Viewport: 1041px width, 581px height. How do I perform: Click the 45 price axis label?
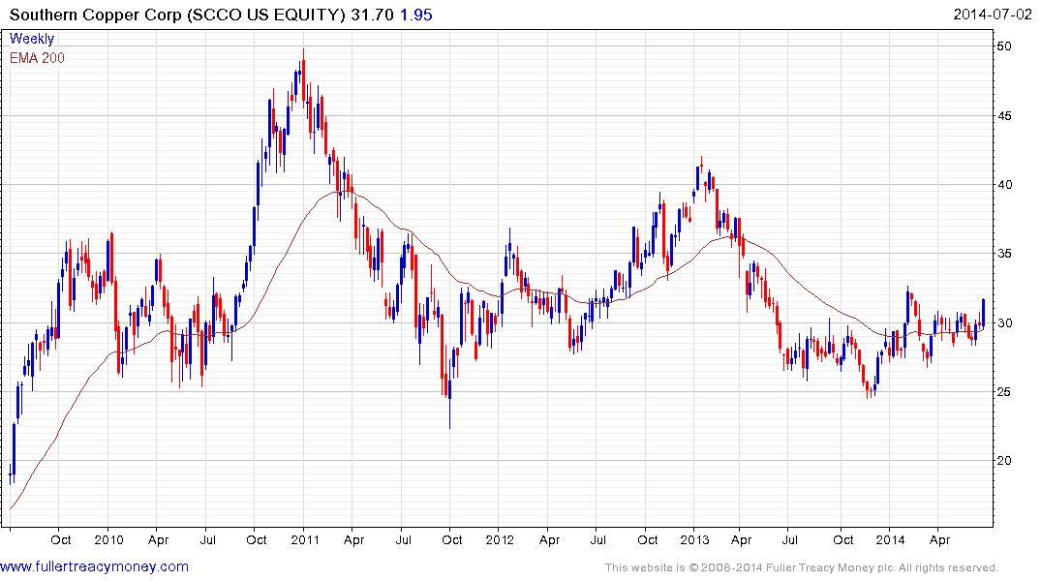tap(1004, 115)
